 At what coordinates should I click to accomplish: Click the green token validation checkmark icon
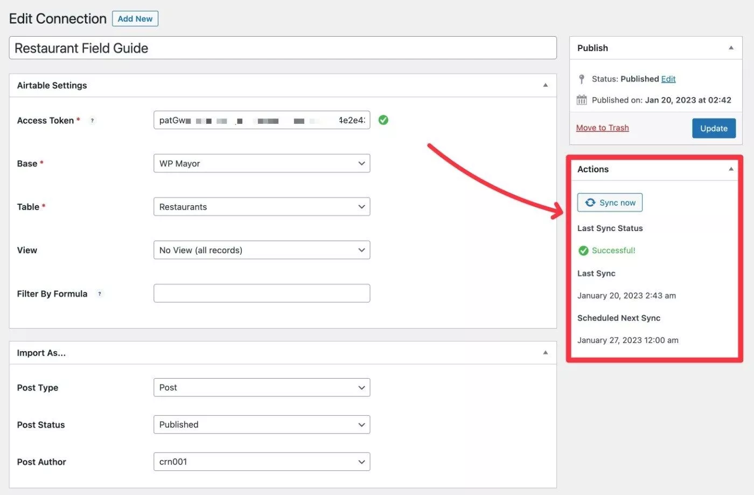[x=383, y=120]
